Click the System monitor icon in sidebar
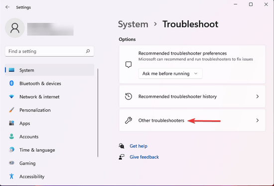The image size is (274, 186). tap(11, 70)
